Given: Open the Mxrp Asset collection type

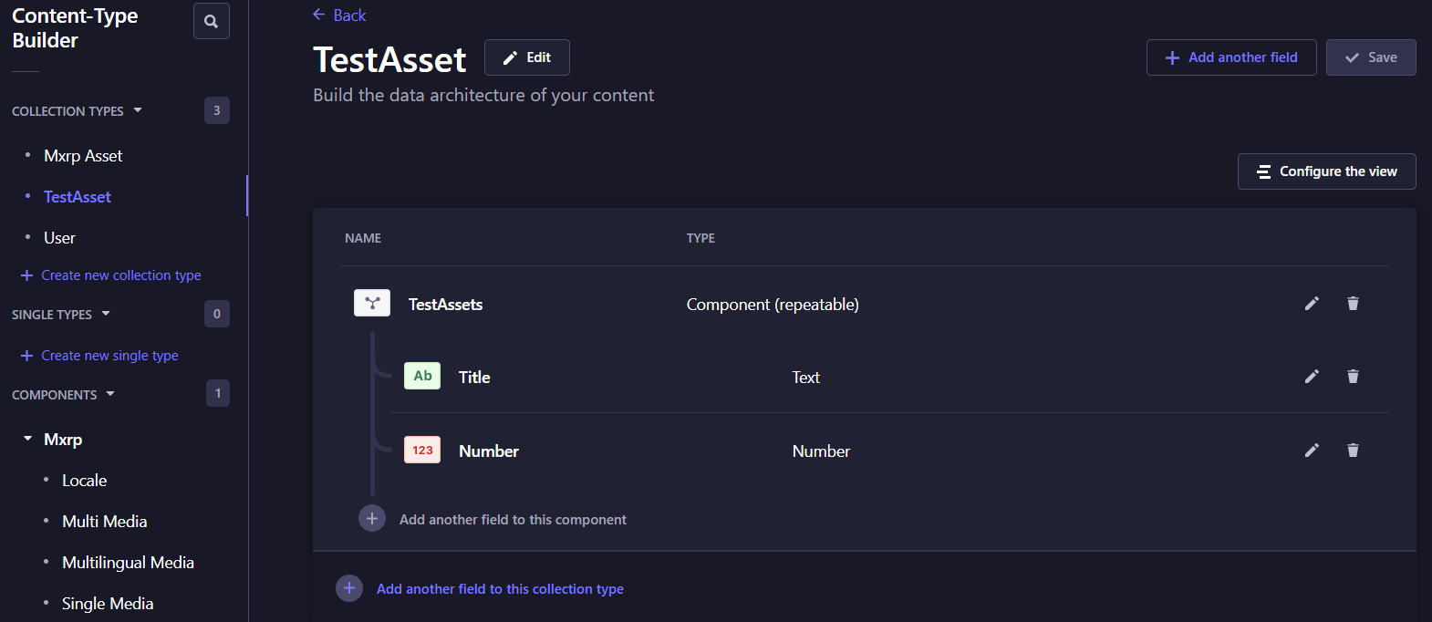Looking at the screenshot, I should pos(83,156).
